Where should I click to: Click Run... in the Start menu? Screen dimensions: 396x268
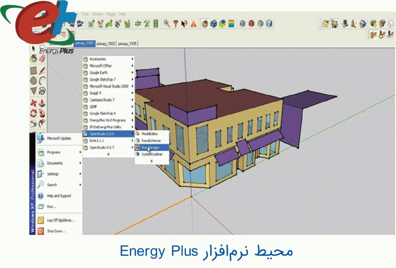point(59,206)
